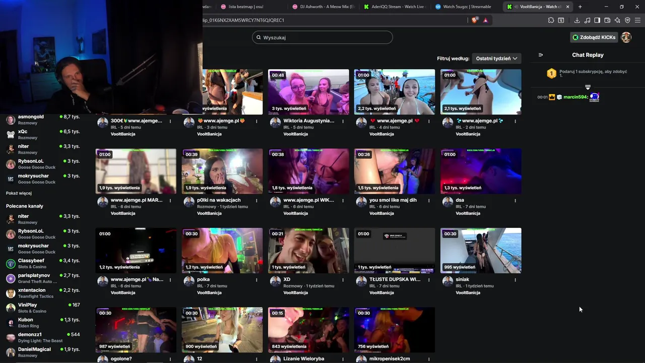The height and width of the screenshot is (363, 645).
Task: Open the user profile avatar on Kick
Action: pos(626,37)
